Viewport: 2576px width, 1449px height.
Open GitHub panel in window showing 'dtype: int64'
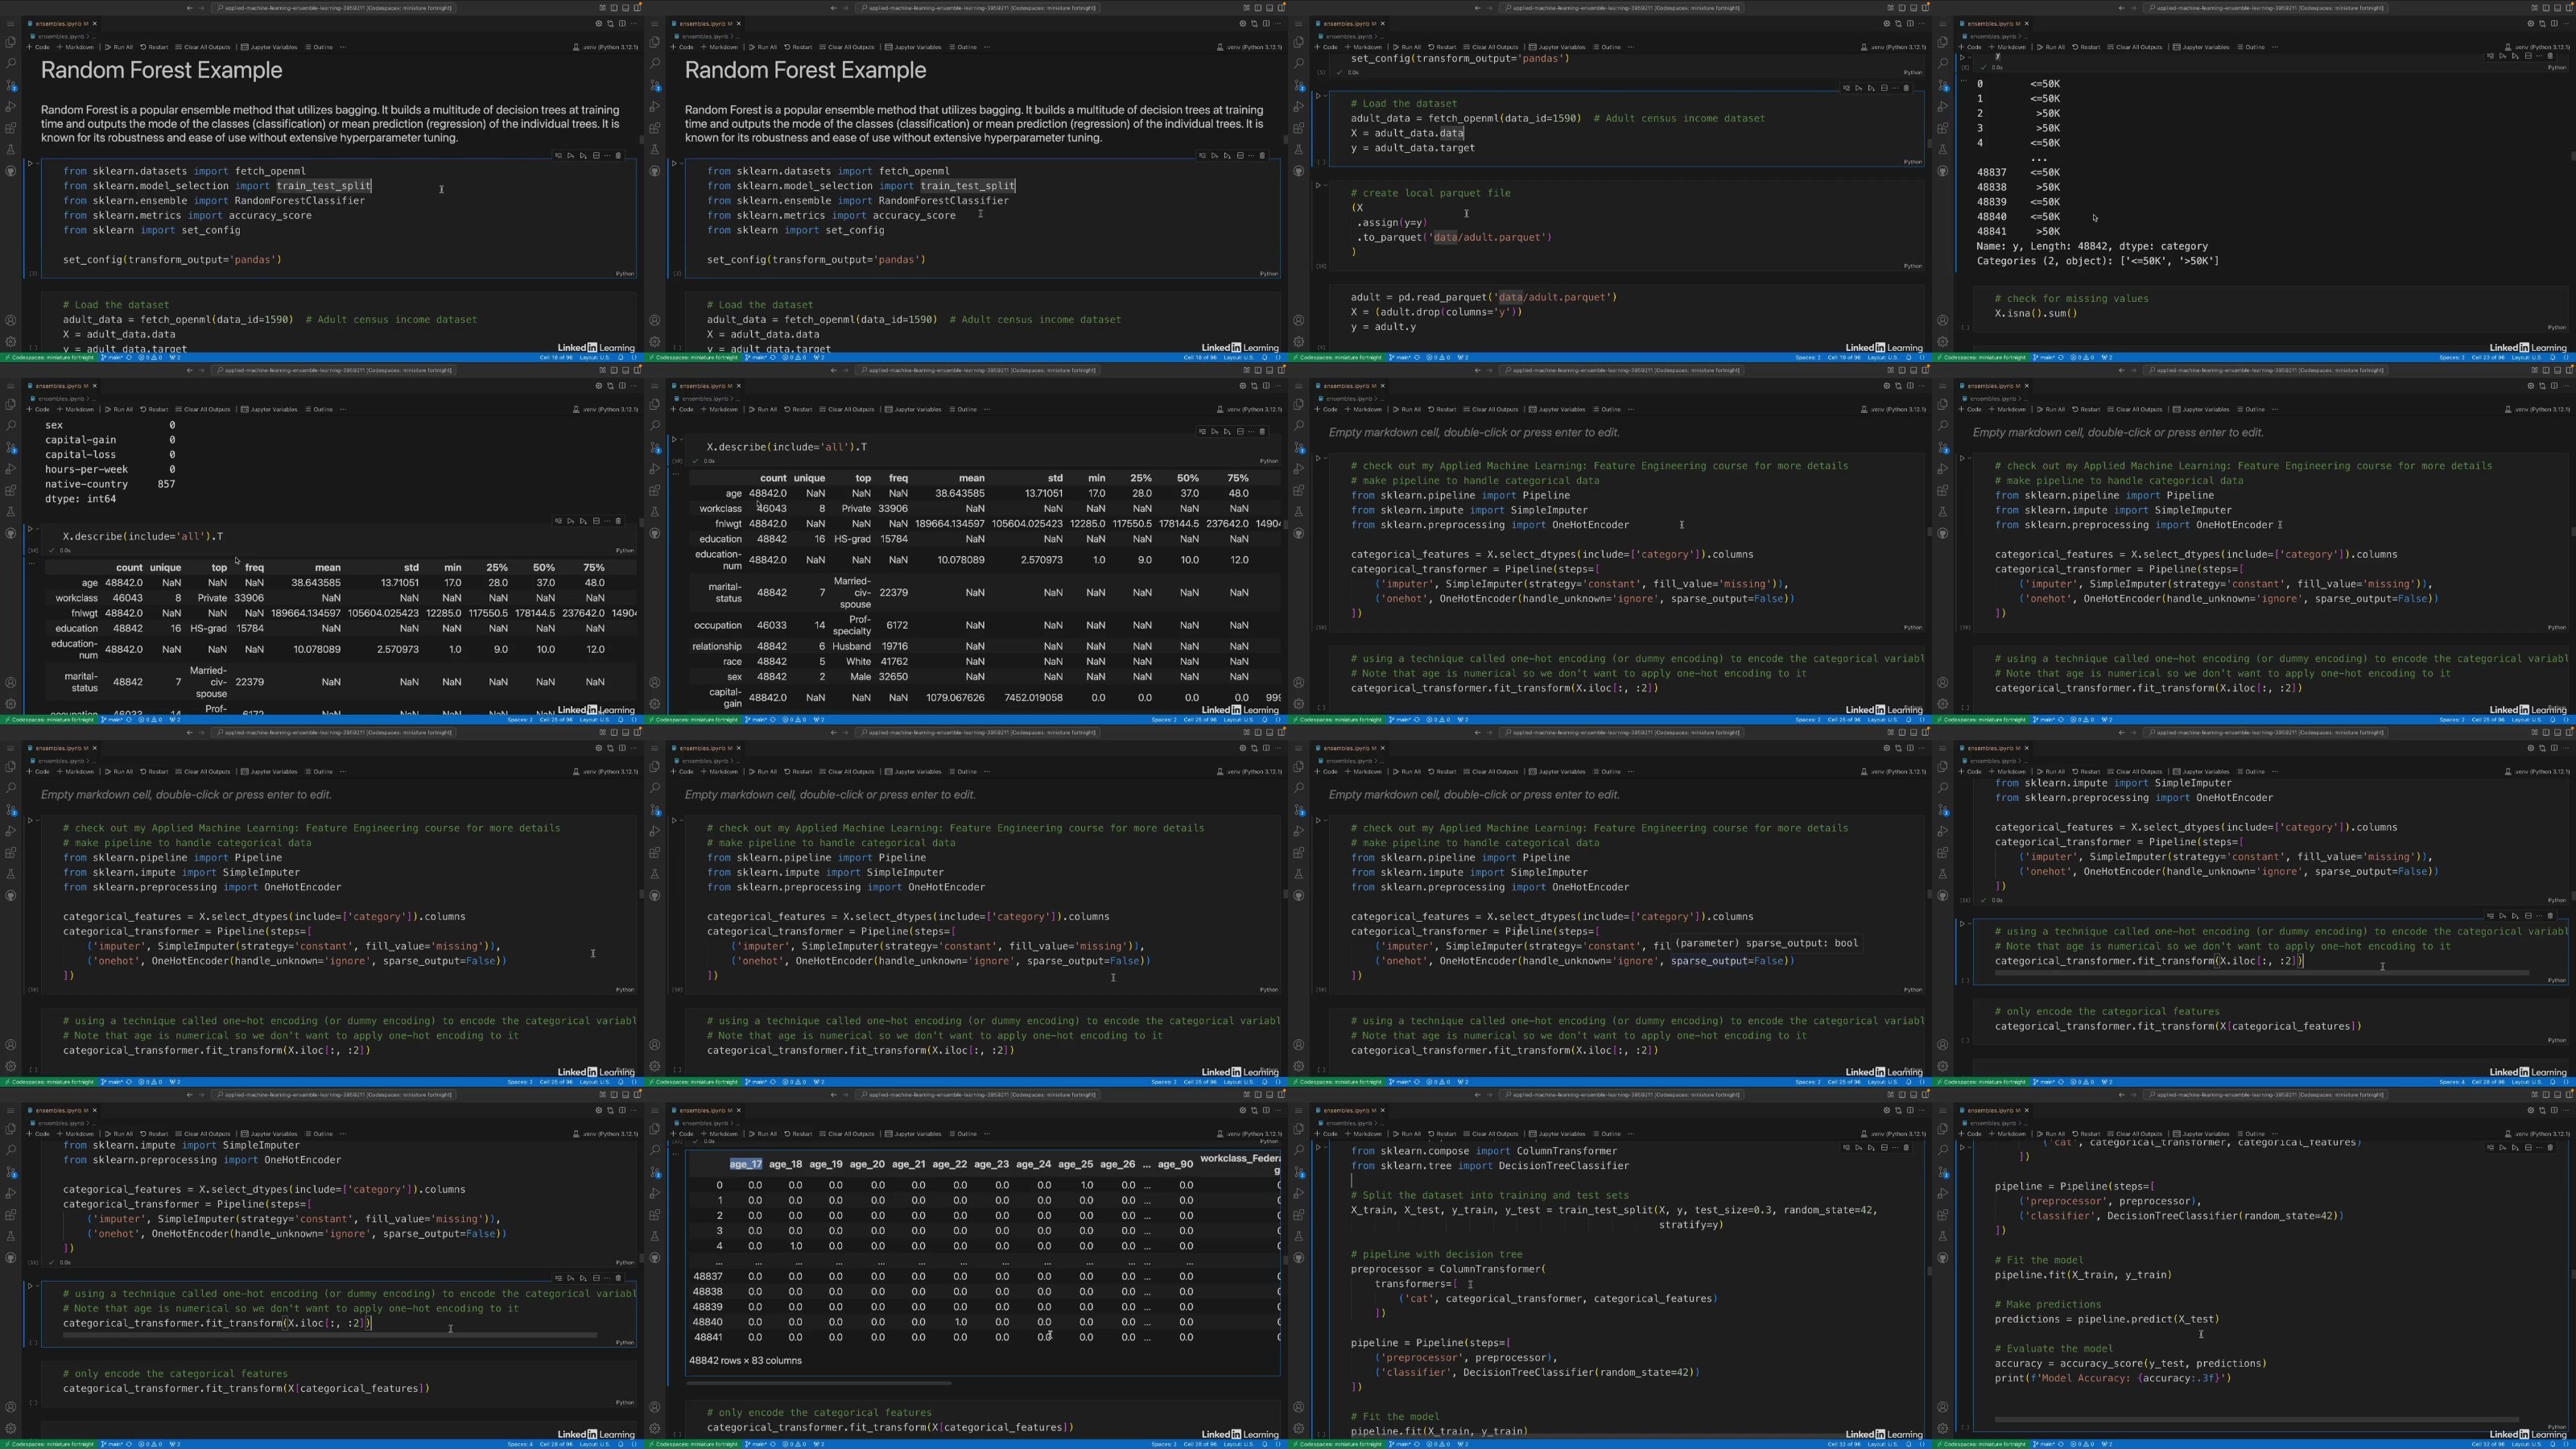tap(11, 533)
